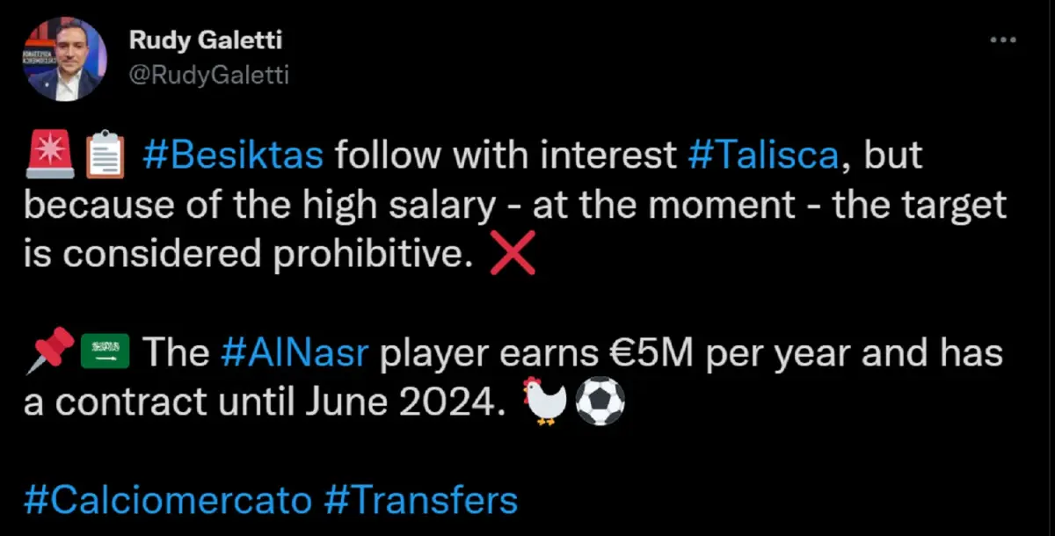Click the text 'a contract until June 2024.'
The image size is (1055, 536).
[266, 403]
